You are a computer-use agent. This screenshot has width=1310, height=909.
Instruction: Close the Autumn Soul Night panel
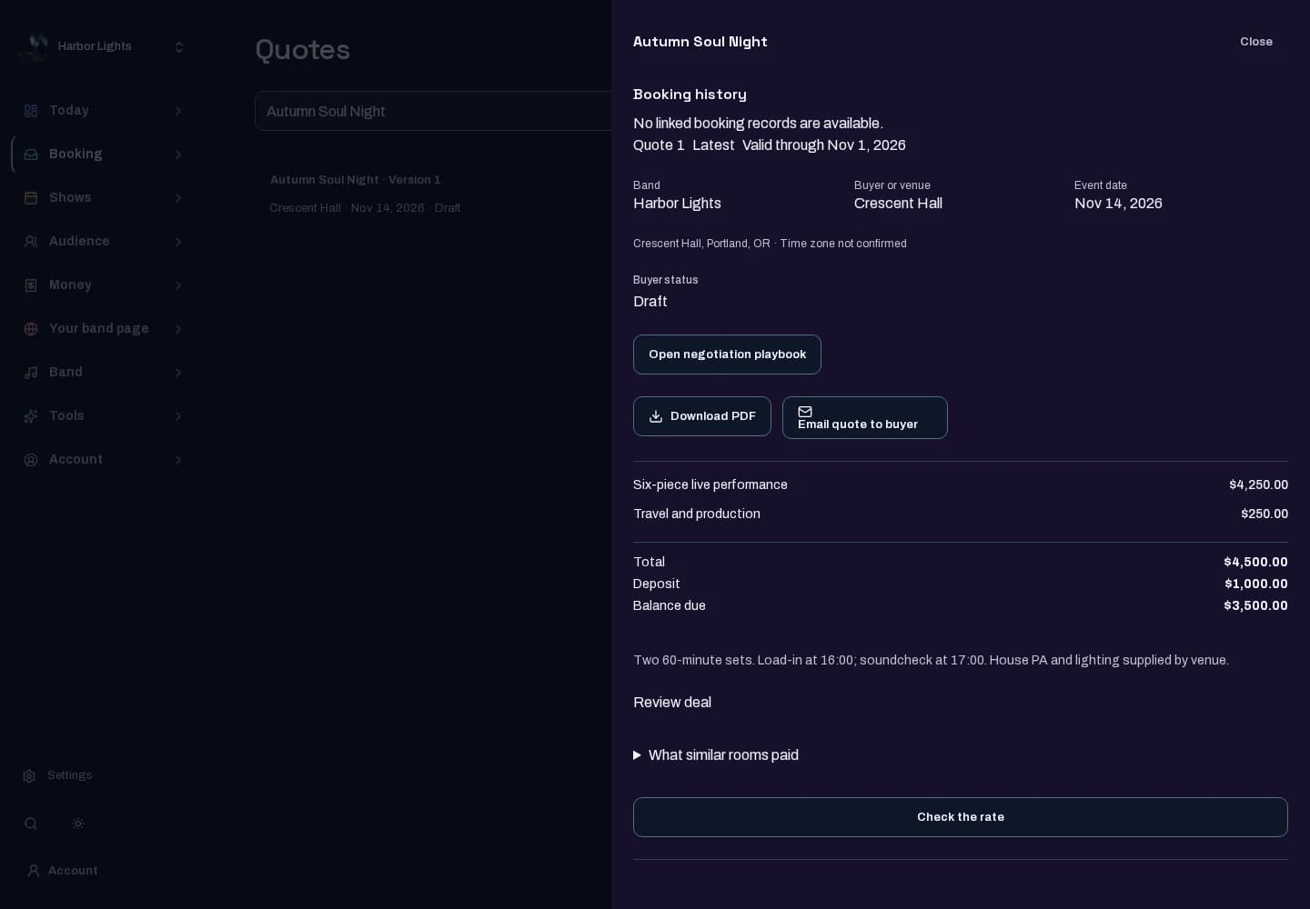(x=1256, y=42)
